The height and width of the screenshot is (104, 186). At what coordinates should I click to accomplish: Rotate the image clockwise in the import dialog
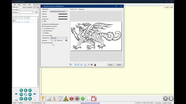(x=75, y=65)
